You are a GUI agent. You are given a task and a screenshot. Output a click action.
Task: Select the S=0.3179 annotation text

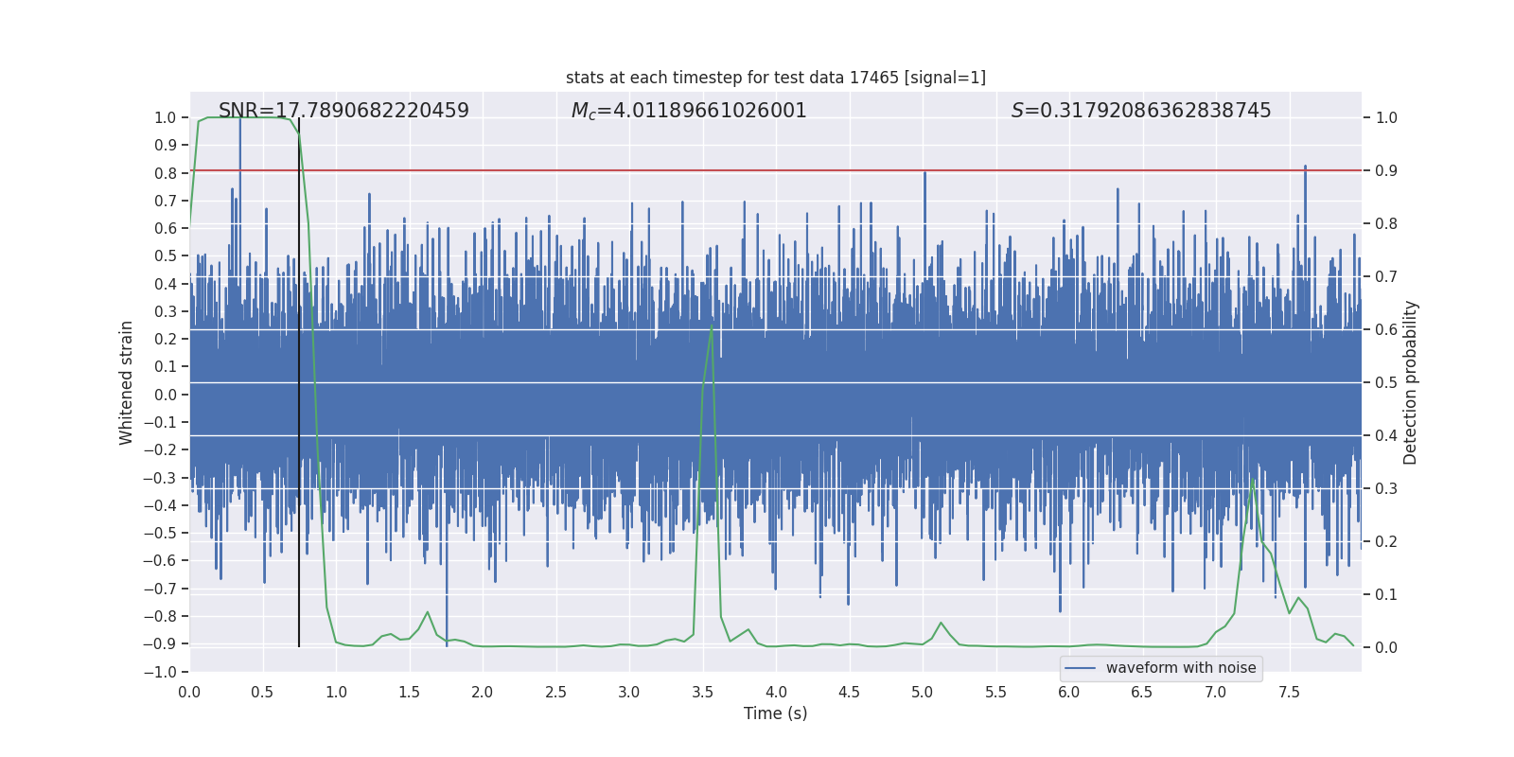pyautogui.click(x=1140, y=111)
